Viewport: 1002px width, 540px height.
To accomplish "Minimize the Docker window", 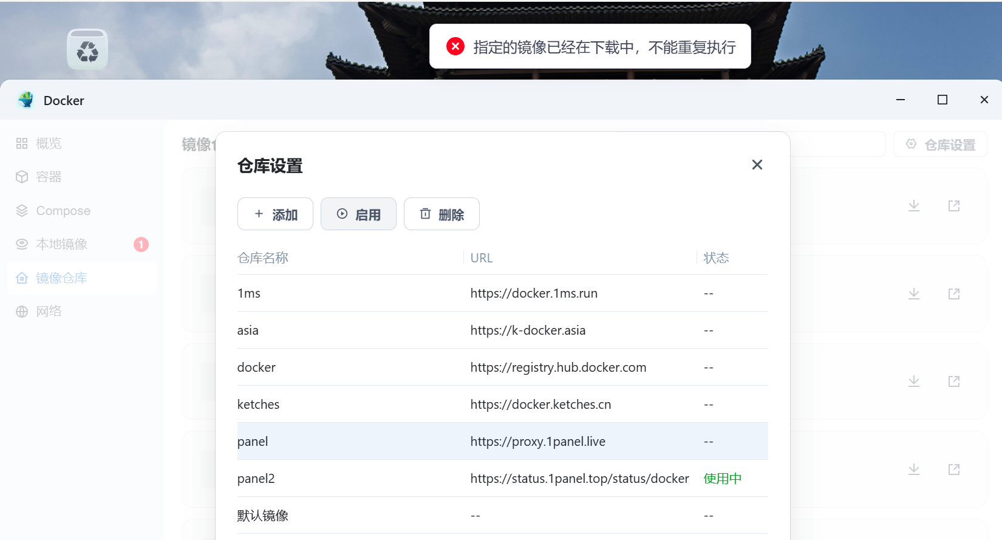I will (901, 100).
